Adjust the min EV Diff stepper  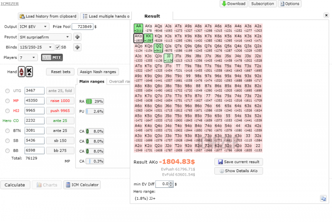coord(171,184)
